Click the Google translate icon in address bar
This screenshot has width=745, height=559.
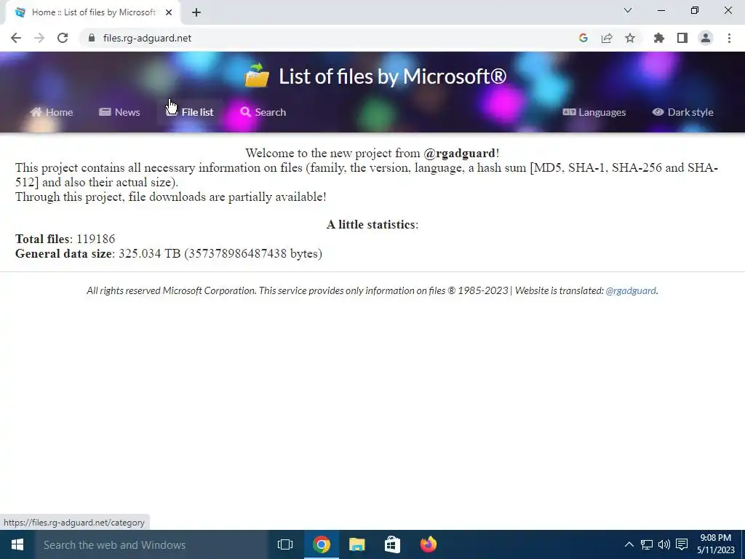pyautogui.click(x=583, y=38)
